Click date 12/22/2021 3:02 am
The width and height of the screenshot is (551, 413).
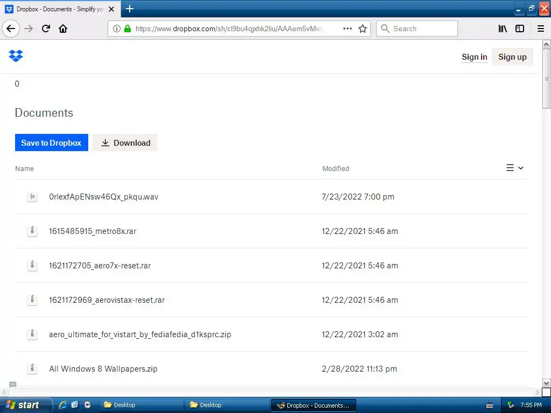[360, 334]
